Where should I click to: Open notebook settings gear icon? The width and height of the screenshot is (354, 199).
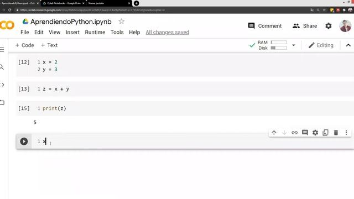click(x=329, y=26)
